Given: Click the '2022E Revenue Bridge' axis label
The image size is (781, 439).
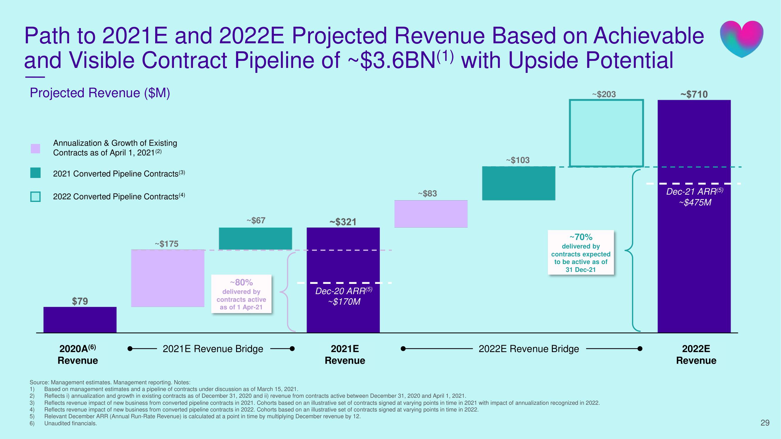Looking at the screenshot, I should tap(529, 349).
